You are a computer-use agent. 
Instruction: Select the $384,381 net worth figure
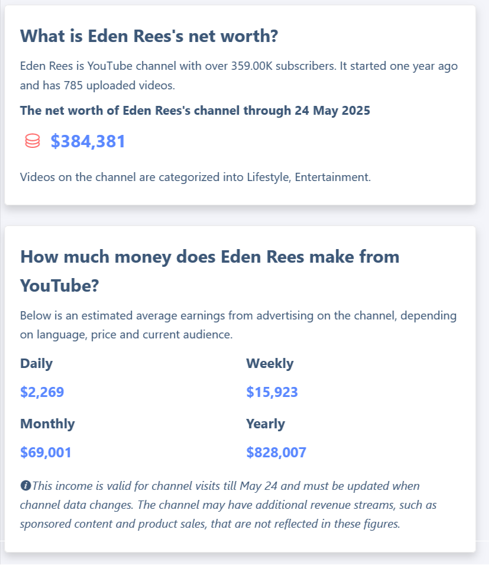coord(88,141)
